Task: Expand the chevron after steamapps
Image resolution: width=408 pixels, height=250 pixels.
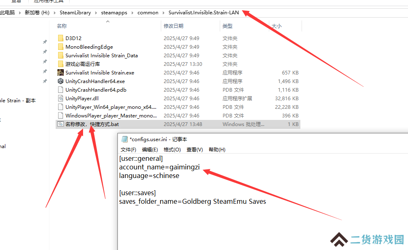Action: click(133, 13)
